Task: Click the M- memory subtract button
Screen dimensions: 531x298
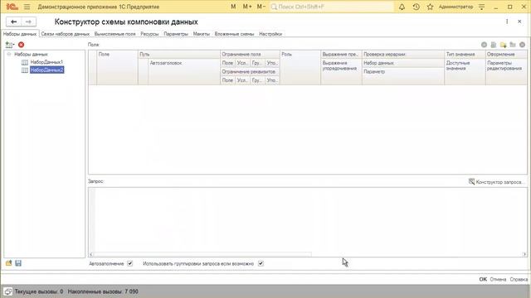Action: pyautogui.click(x=261, y=7)
